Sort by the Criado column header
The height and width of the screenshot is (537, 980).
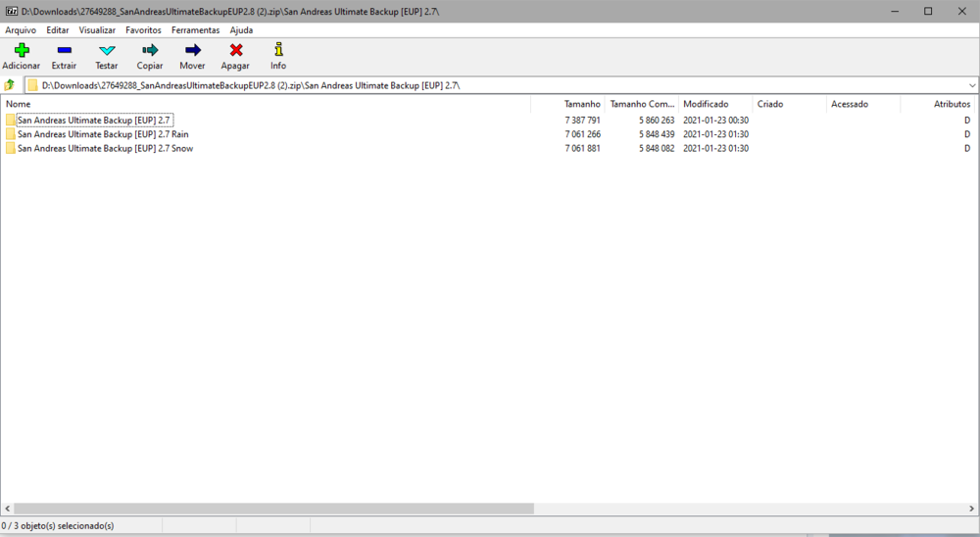[x=789, y=104]
